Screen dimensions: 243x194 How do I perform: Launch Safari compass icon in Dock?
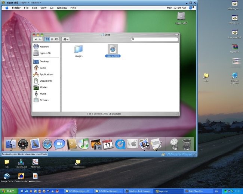(x=47, y=144)
